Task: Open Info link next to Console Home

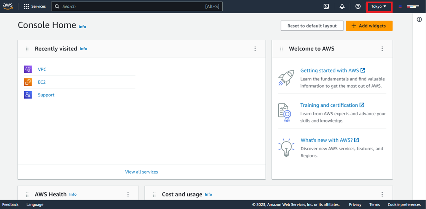Action: (x=82, y=27)
